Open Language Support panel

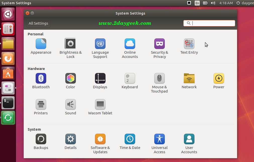100,44
